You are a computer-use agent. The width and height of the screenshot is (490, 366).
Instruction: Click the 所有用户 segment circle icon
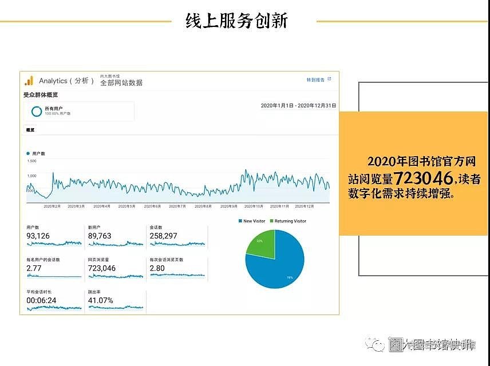coord(37,112)
